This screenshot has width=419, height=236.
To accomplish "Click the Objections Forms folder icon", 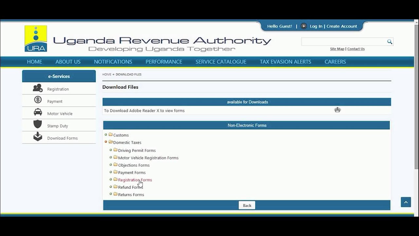I will [x=116, y=165].
